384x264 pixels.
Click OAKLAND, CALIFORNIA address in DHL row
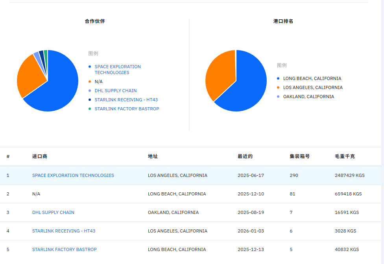click(x=173, y=212)
